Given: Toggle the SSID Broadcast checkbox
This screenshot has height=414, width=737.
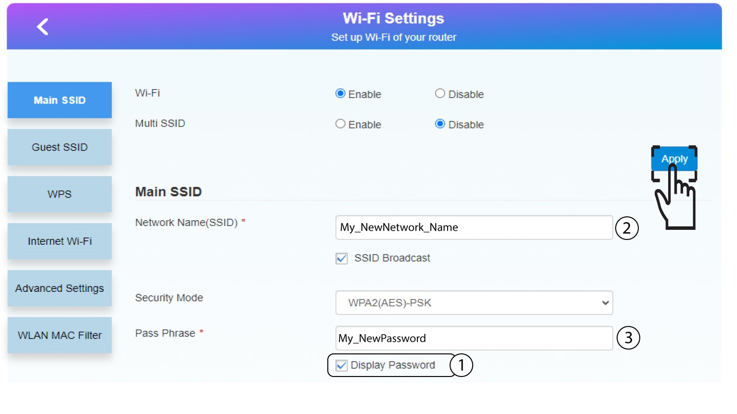Looking at the screenshot, I should [x=342, y=259].
